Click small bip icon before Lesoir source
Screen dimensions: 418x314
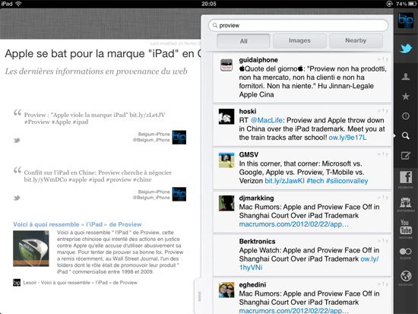pos(17,283)
